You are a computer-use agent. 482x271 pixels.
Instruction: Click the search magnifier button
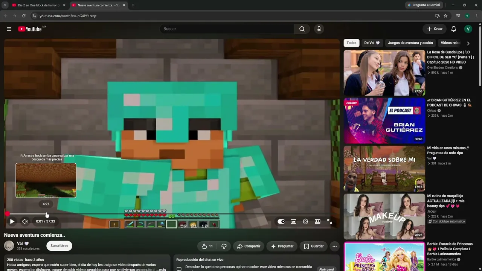(302, 29)
